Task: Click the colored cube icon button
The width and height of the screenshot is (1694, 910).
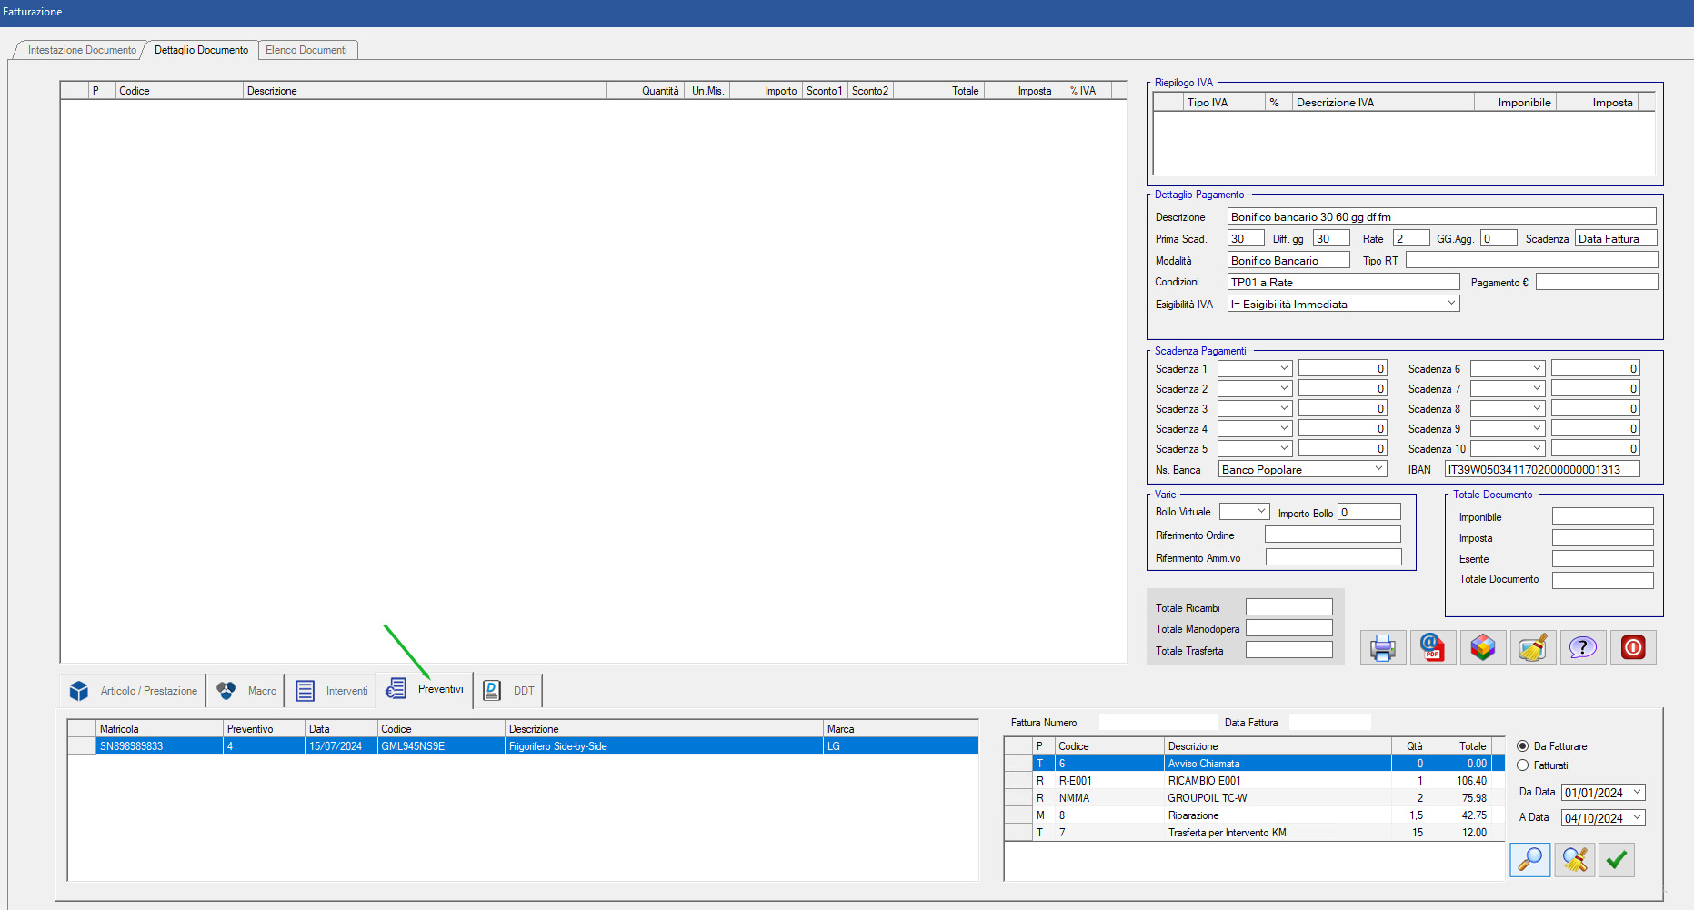Action: 1482,647
